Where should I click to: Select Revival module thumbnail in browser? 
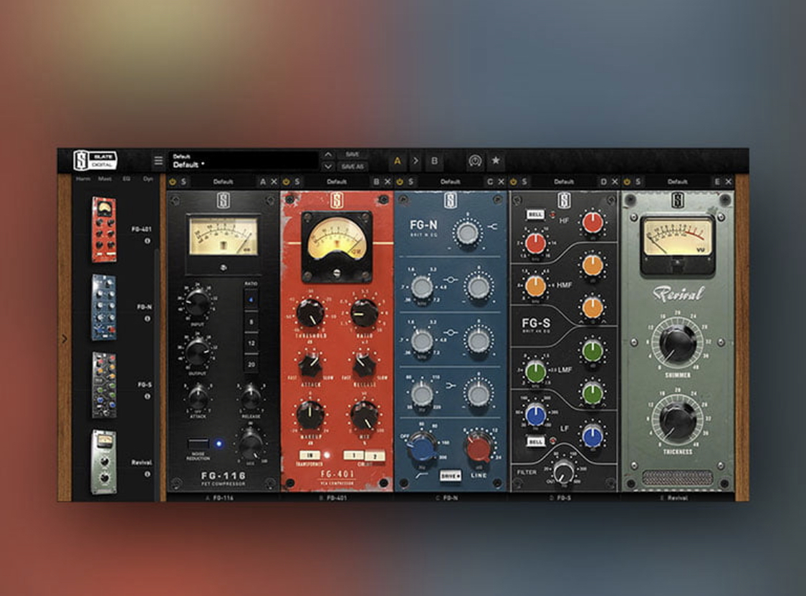point(105,463)
